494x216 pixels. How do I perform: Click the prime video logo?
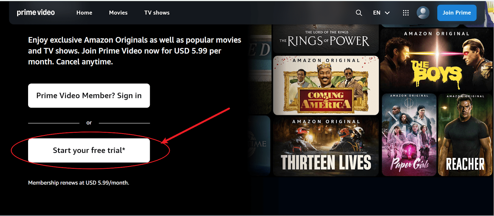(36, 13)
